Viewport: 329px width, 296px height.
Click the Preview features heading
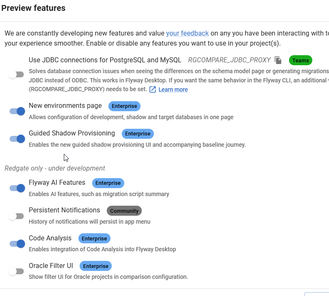coord(33,8)
